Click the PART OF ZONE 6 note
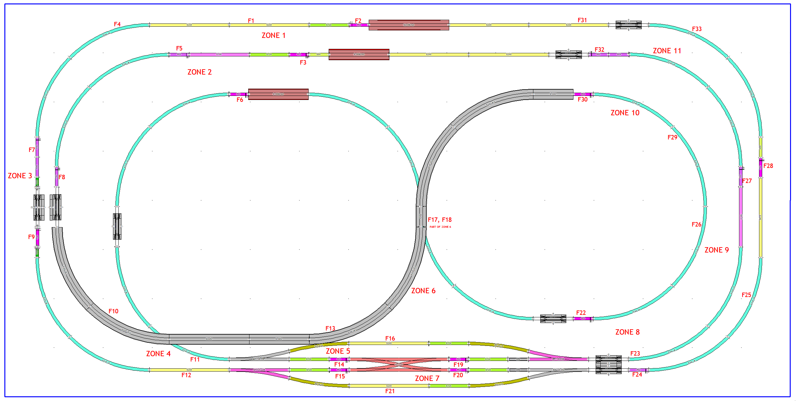The height and width of the screenshot is (401, 796). [441, 226]
